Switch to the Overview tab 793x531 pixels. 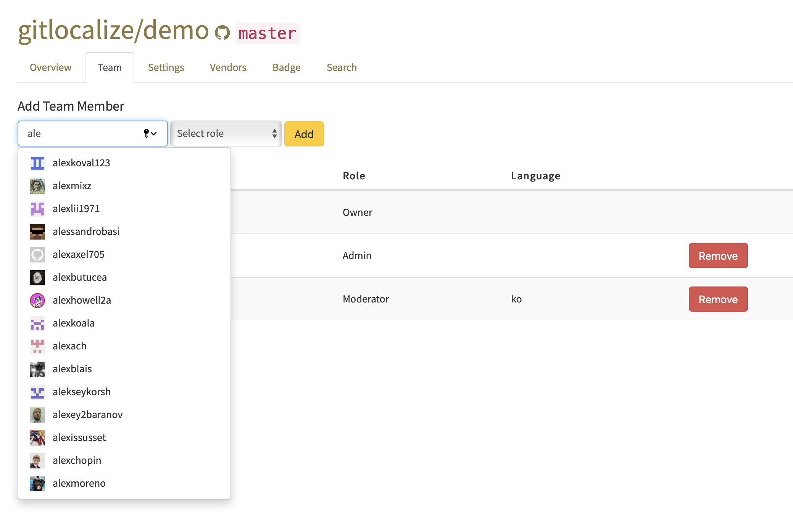click(50, 67)
